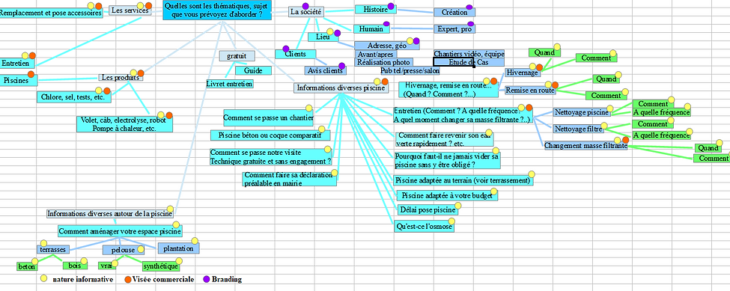This screenshot has width=730, height=291.
Task: Select the "Délai pose piscine" box
Action: 428,210
